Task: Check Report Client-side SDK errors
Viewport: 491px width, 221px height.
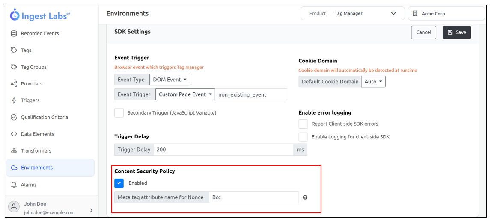Action: [304, 124]
